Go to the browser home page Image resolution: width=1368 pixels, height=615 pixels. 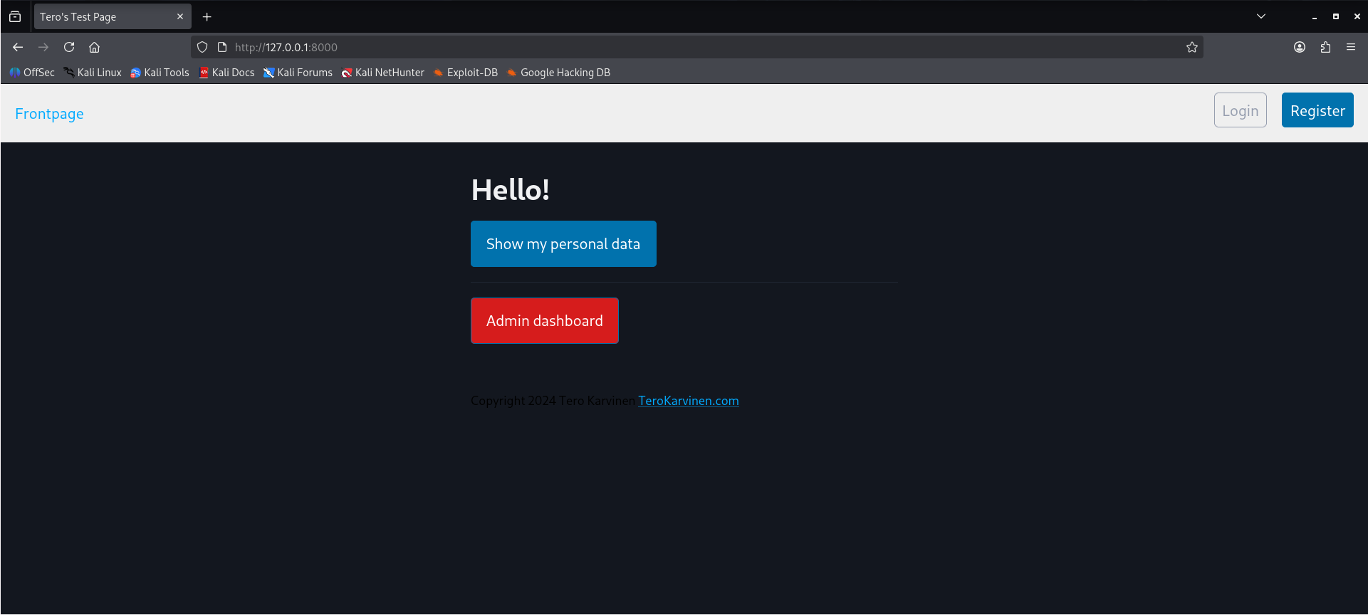[94, 47]
